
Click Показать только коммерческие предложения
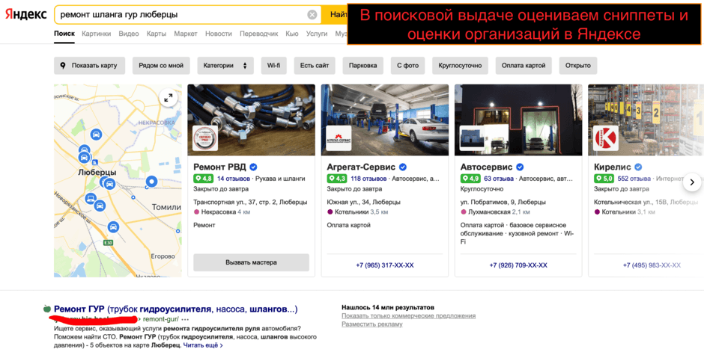click(x=409, y=315)
